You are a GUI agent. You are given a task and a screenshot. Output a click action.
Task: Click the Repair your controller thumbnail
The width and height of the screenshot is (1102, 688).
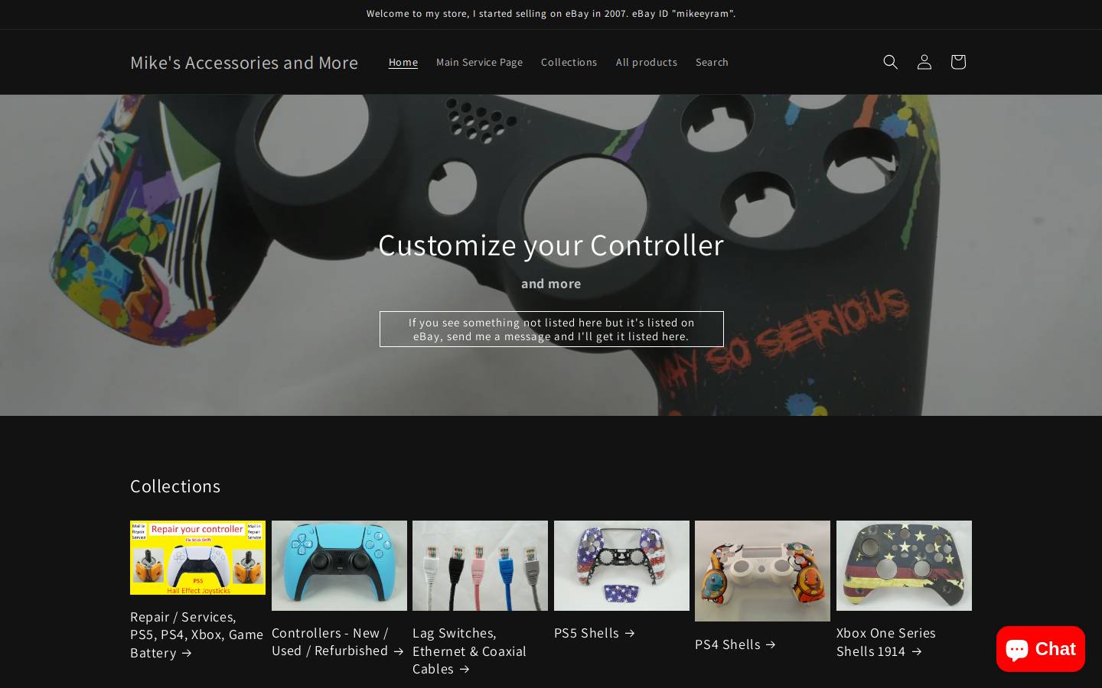(197, 558)
